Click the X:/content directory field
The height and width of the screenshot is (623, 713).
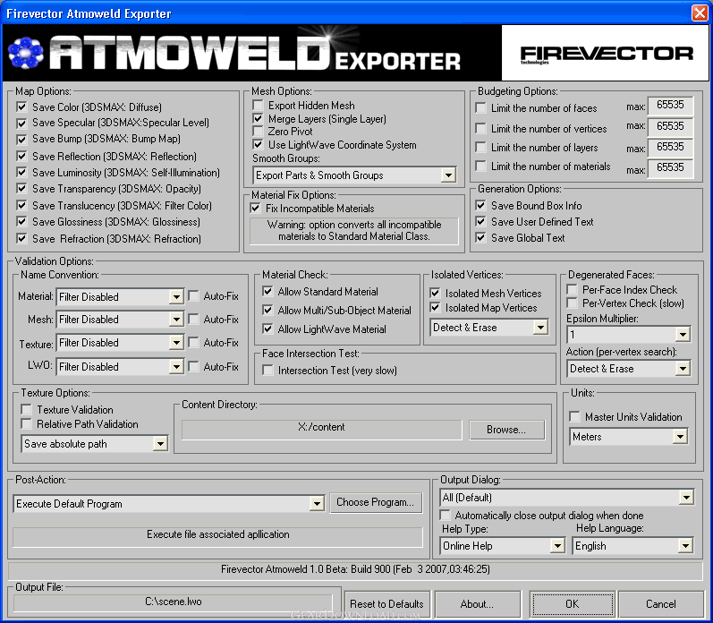pos(321,429)
